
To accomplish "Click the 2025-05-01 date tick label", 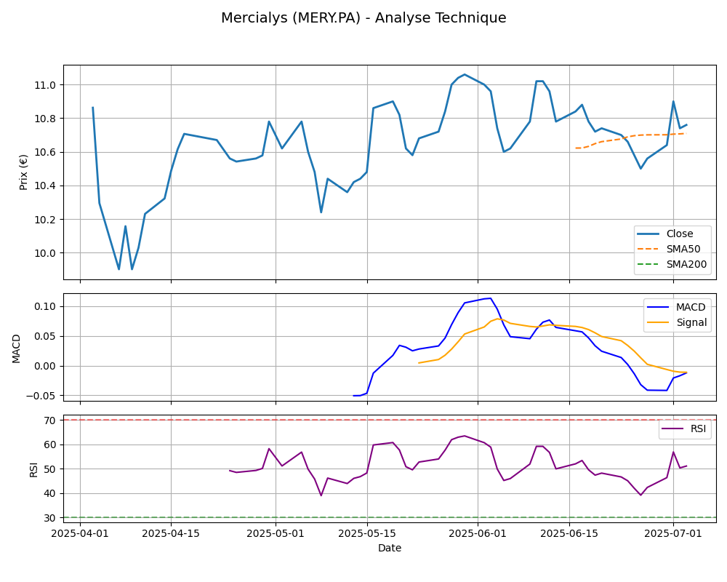I will 276,533.
